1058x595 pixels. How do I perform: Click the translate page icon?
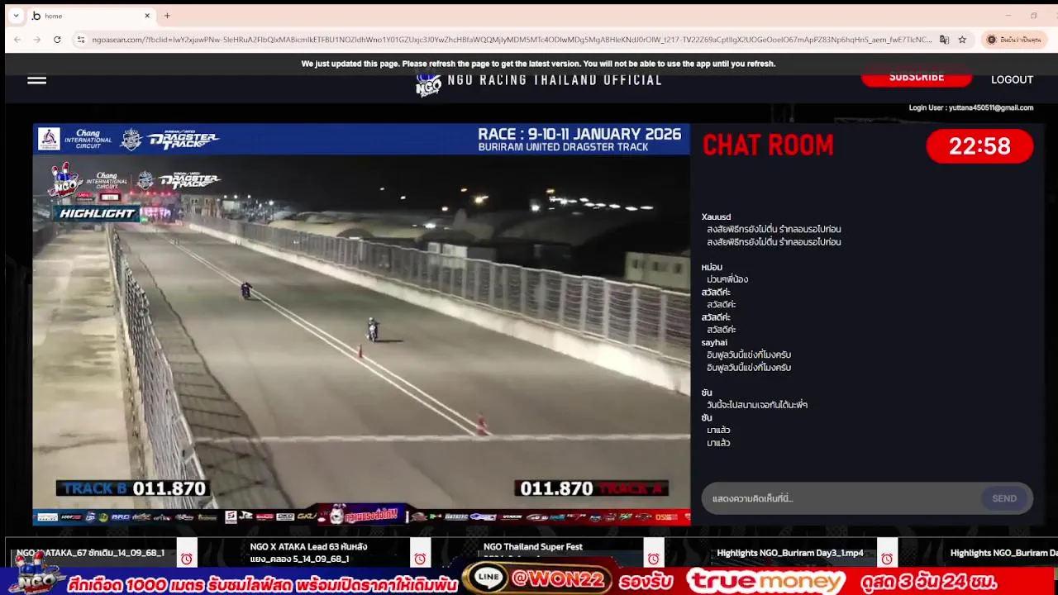944,40
